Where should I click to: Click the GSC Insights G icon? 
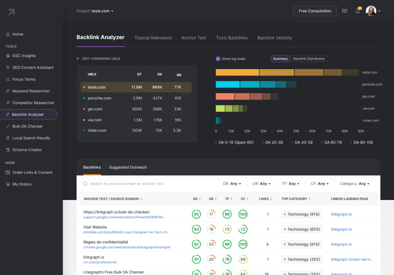(x=8, y=56)
